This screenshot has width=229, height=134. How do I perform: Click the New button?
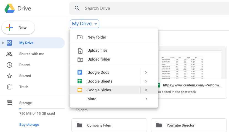pyautogui.click(x=18, y=28)
